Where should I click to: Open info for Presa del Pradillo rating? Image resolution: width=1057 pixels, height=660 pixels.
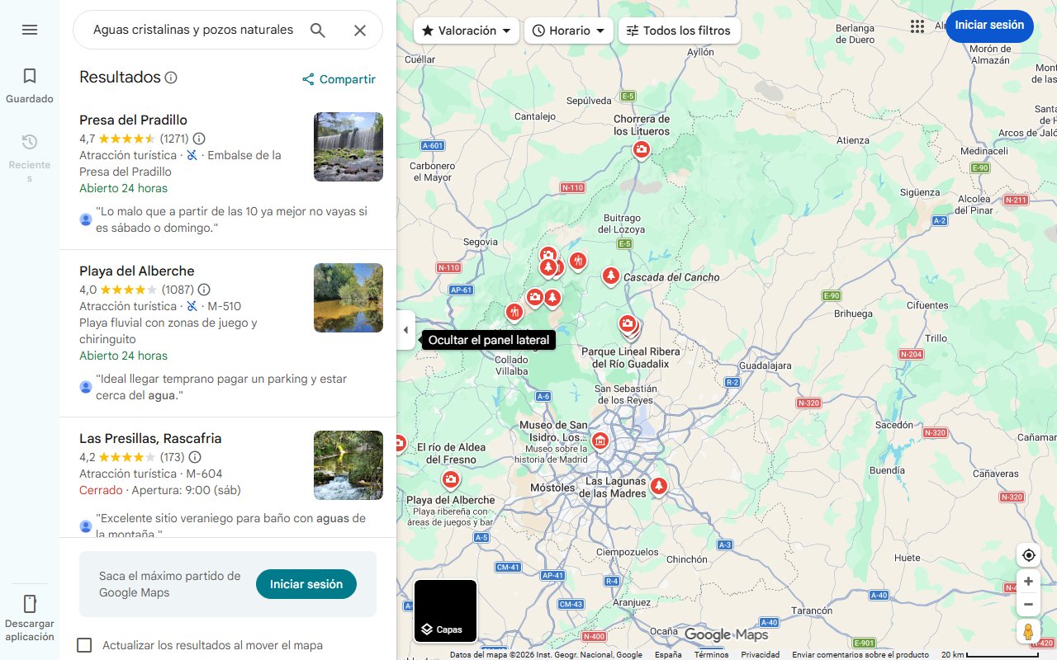[x=198, y=139]
